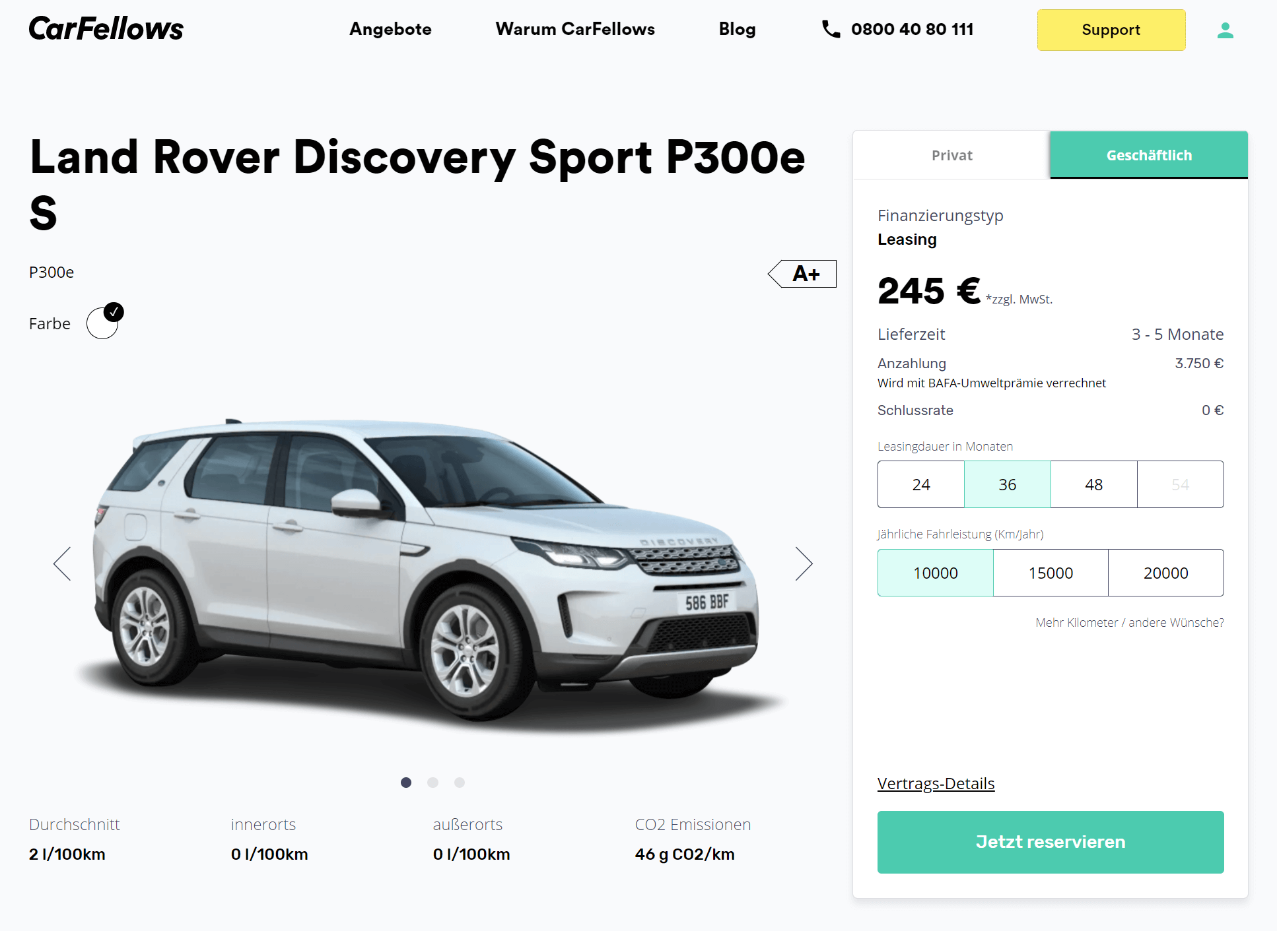The width and height of the screenshot is (1277, 931).
Task: Open the user account profile icon
Action: pyautogui.click(x=1225, y=30)
